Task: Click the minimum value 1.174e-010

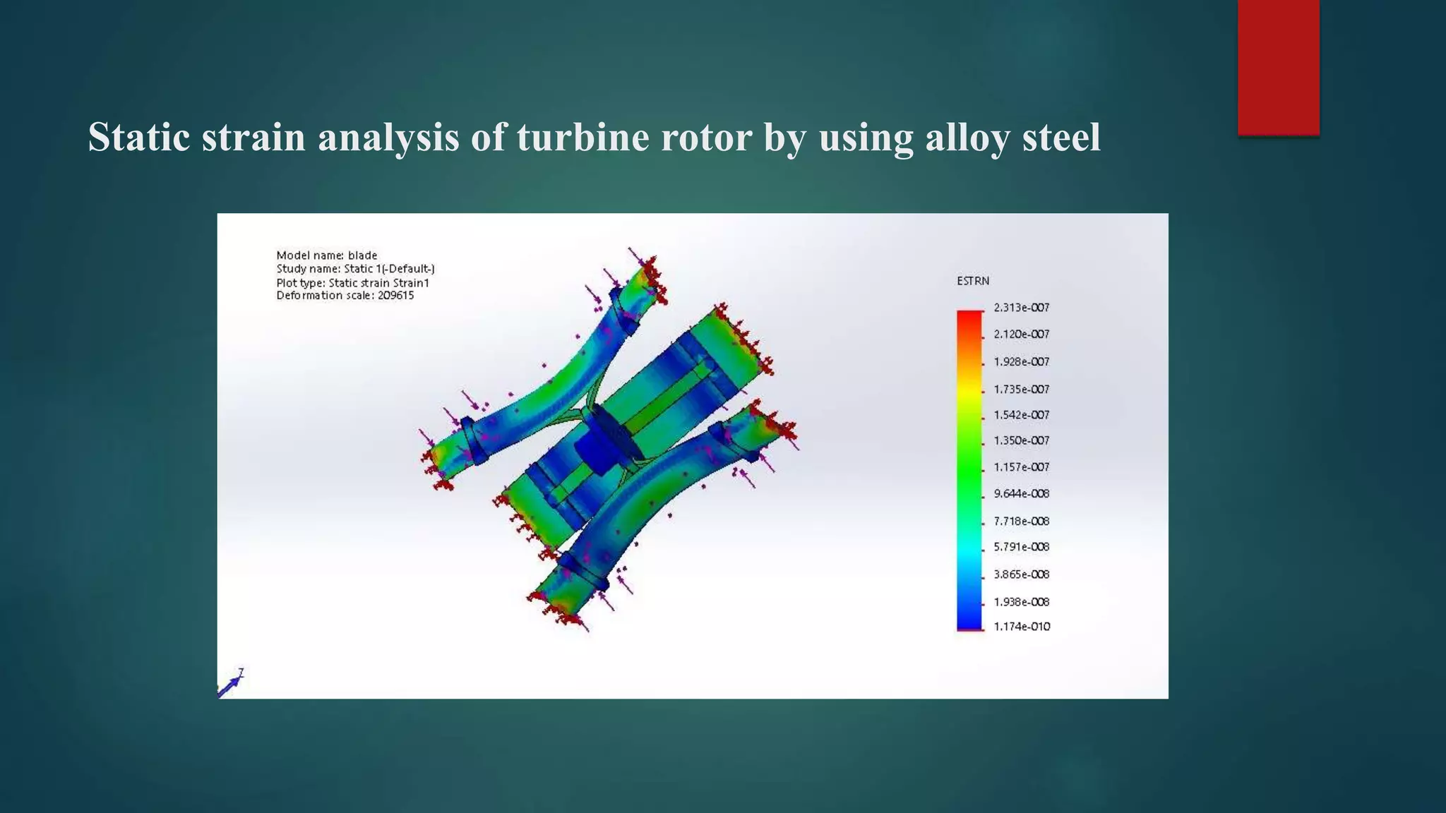Action: coord(1022,627)
